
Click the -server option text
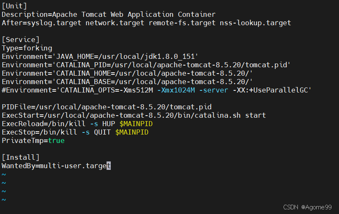[214, 90]
